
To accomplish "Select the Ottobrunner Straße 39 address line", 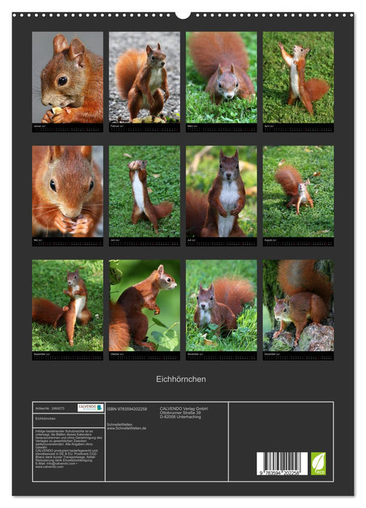I will [180, 413].
